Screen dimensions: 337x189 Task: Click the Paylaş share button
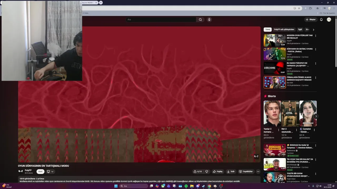pos(218,171)
